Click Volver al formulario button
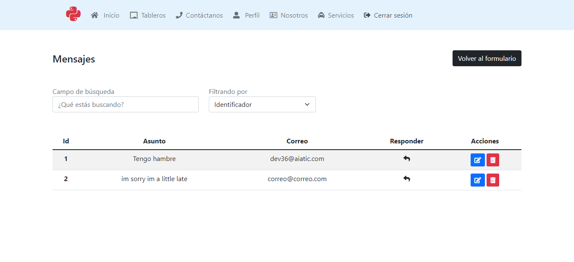The height and width of the screenshot is (262, 574). (x=487, y=58)
